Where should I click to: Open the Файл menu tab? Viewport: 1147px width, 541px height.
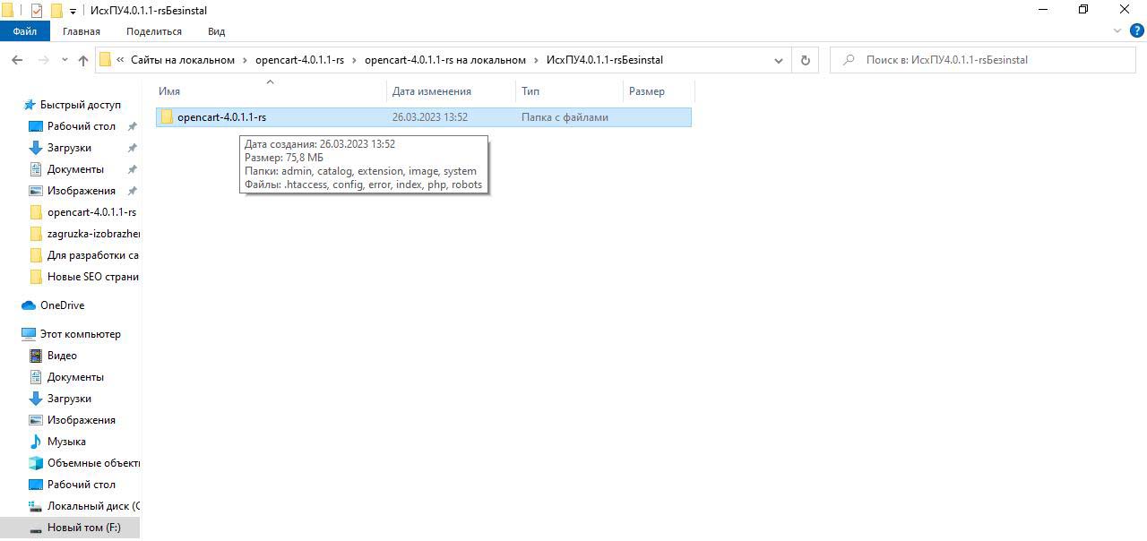[25, 31]
